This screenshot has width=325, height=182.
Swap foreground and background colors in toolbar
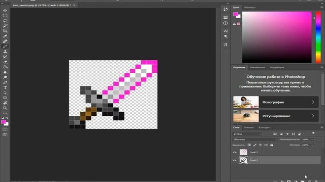point(7,118)
